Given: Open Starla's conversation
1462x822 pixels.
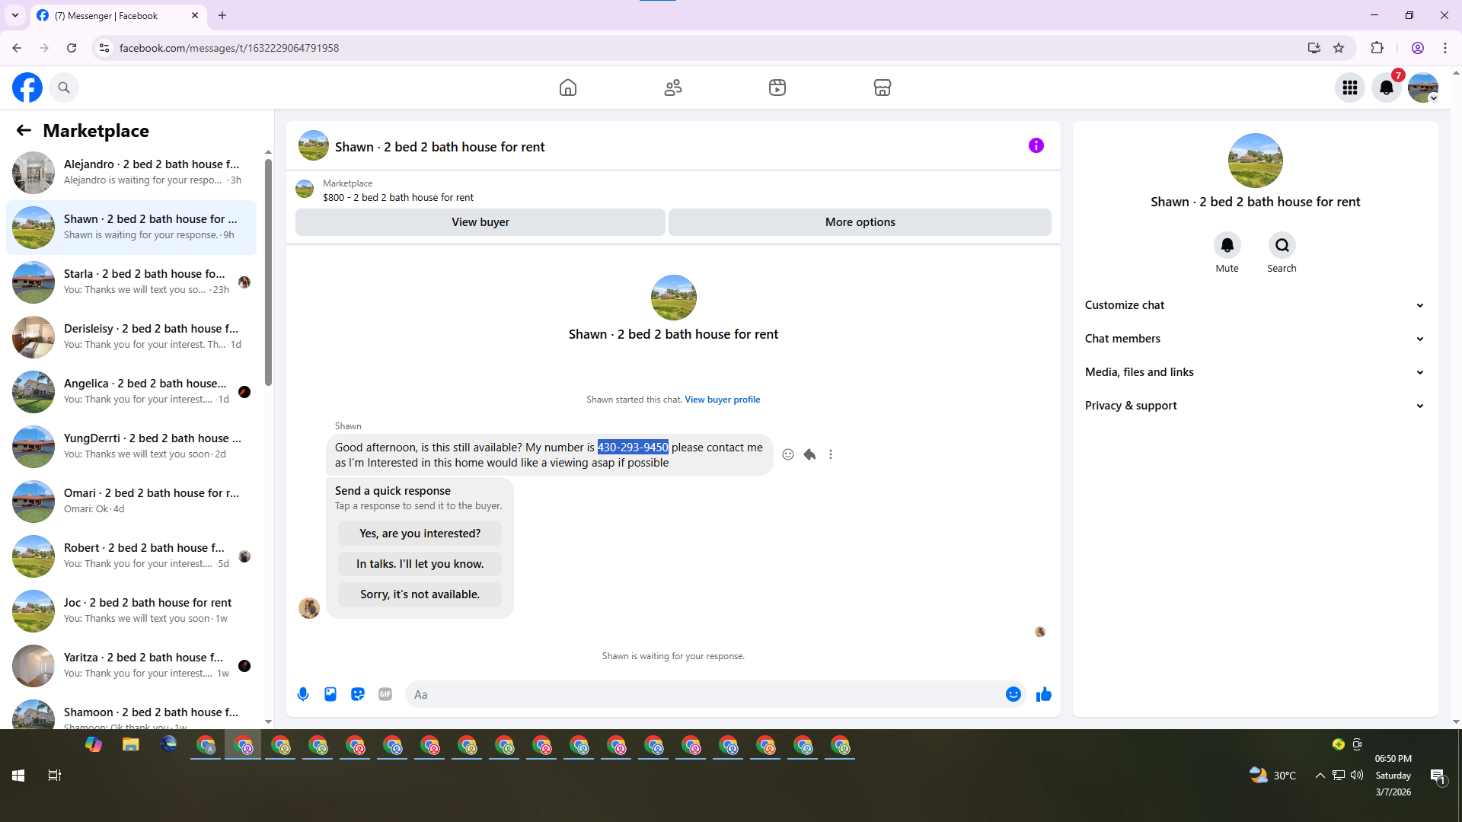Looking at the screenshot, I should (x=131, y=282).
